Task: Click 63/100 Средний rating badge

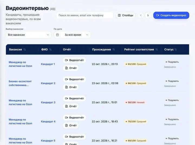Action: 136,64
